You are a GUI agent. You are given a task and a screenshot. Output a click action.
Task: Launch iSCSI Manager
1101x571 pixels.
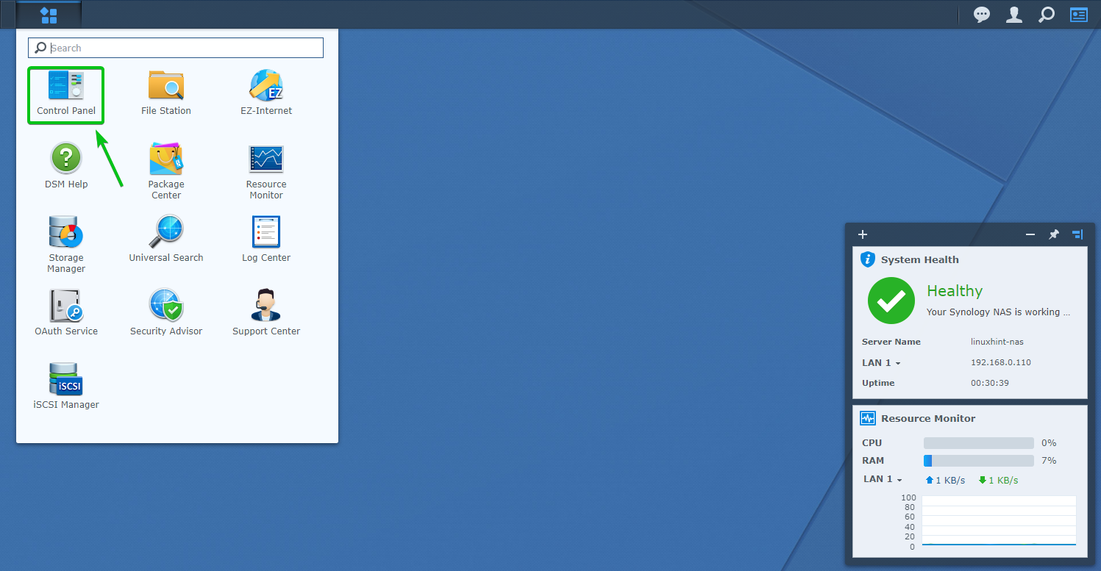click(x=66, y=387)
